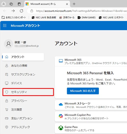Open 詐欺ウォール bookmark

click(x=67, y=18)
